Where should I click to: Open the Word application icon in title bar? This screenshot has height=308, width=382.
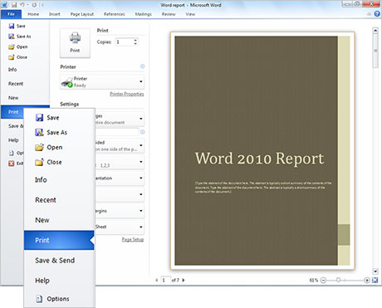pyautogui.click(x=4, y=5)
